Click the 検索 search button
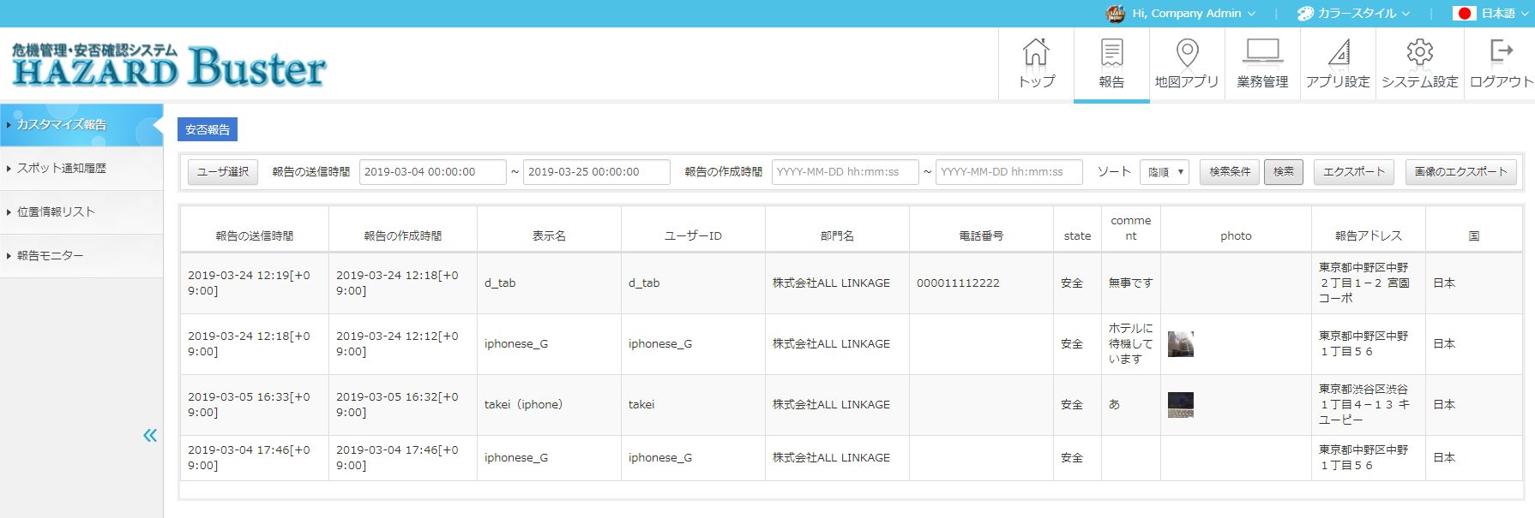Image resolution: width=1535 pixels, height=518 pixels. 1283,172
